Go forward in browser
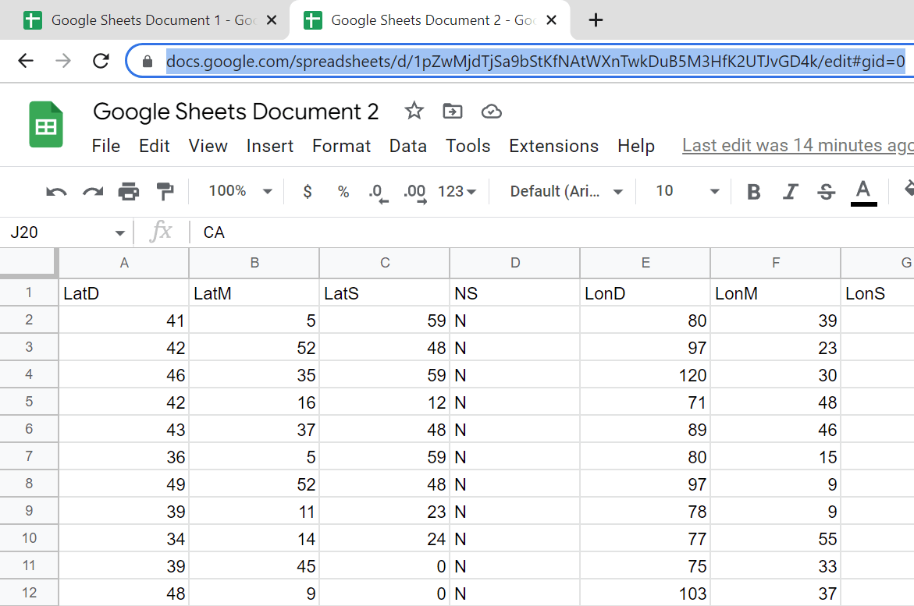Viewport: 914px width, 606px height. pos(63,61)
